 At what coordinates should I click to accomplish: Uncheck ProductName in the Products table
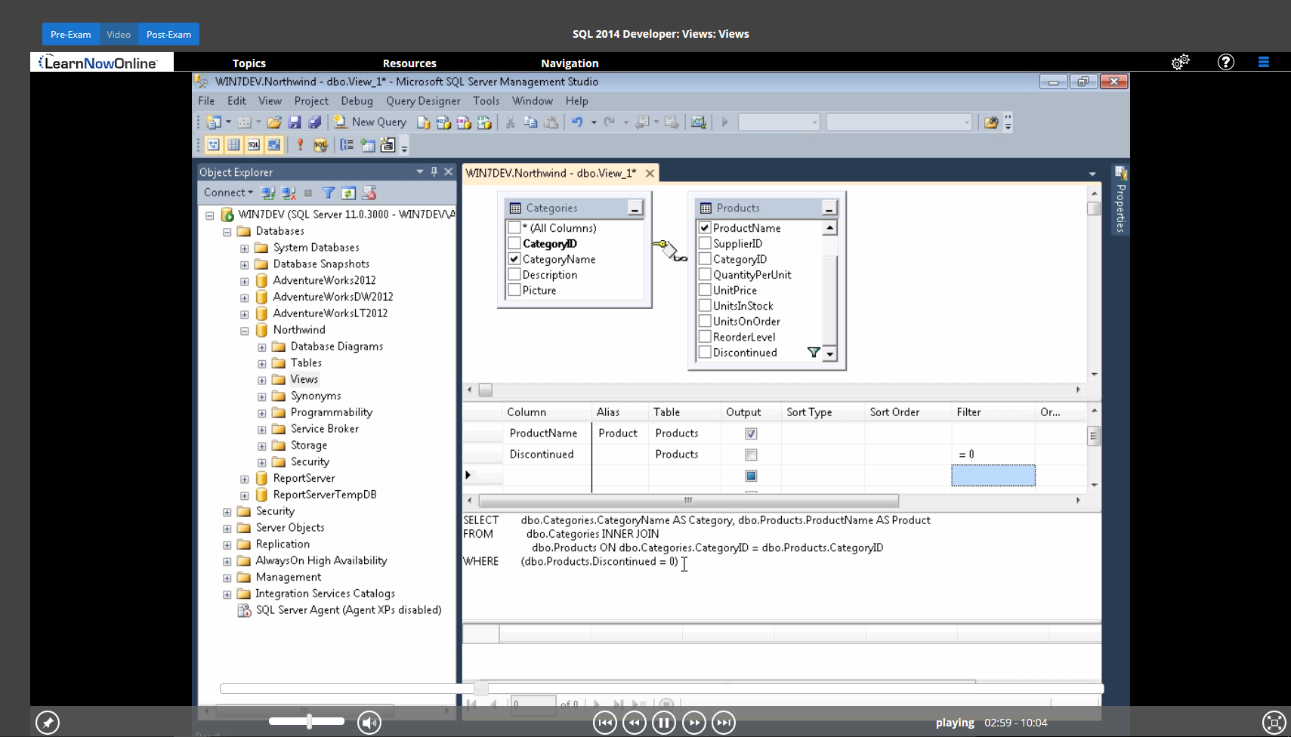point(705,227)
